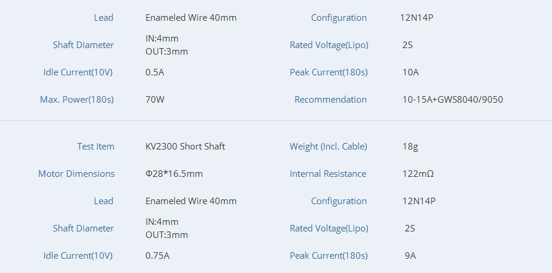The width and height of the screenshot is (552, 273).
Task: Click the horizontal divider between spec tables
Action: [276, 121]
